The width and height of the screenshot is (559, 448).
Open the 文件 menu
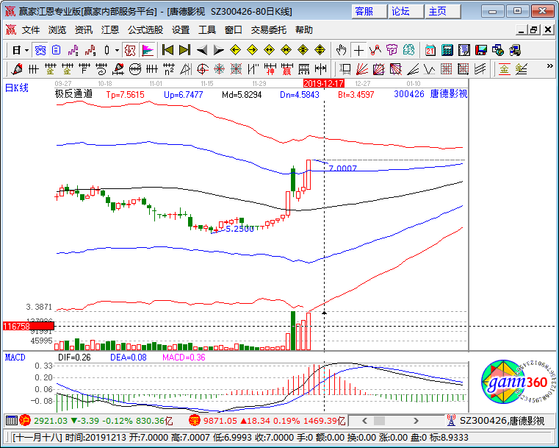(31, 30)
